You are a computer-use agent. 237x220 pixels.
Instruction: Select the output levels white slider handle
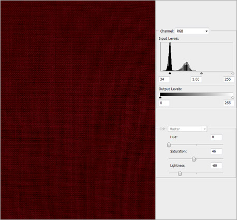pos(232,97)
